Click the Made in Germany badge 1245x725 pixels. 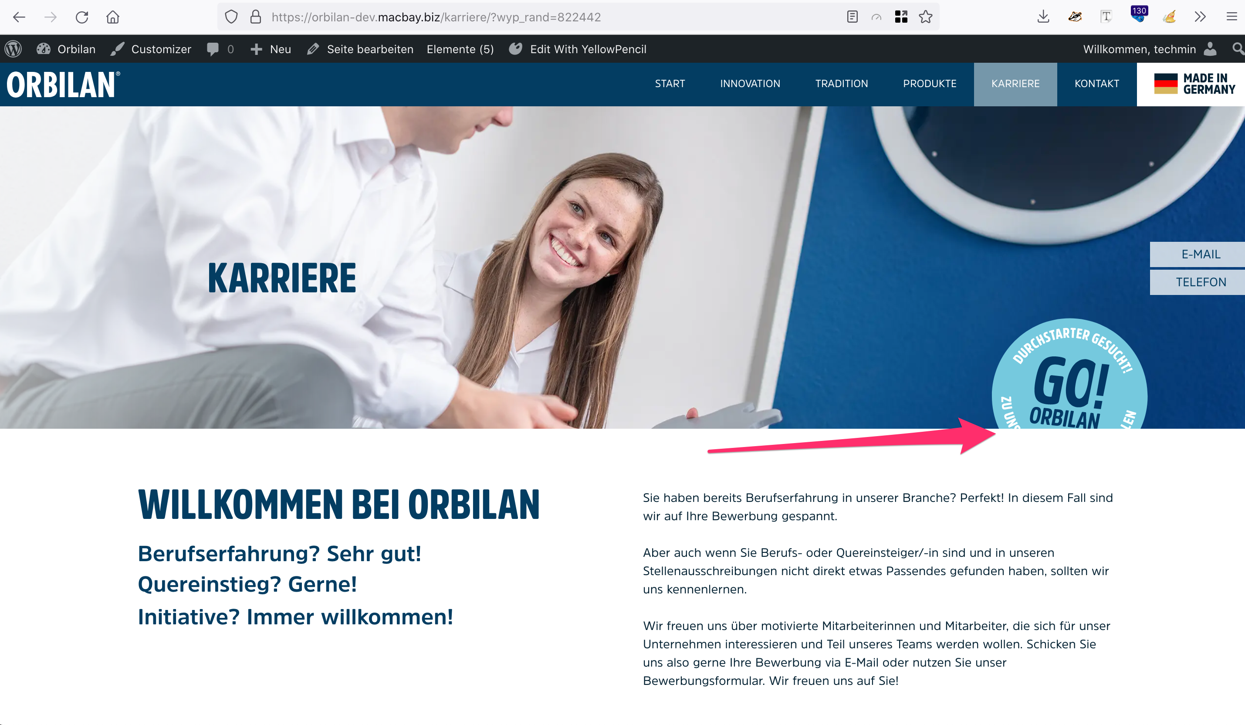[x=1191, y=84]
